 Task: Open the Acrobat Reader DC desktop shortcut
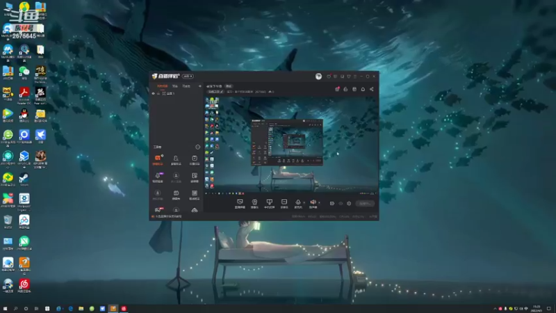point(24,95)
